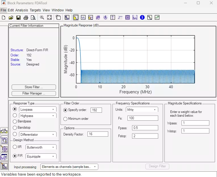Viewport: 217px width, 177px height.
Task: Click the Filter Manager button
Action: 34,93
